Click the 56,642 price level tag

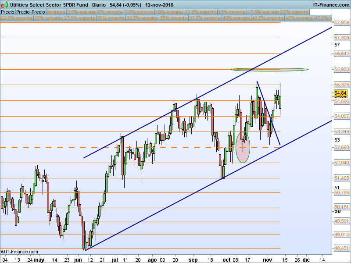[x=342, y=53]
